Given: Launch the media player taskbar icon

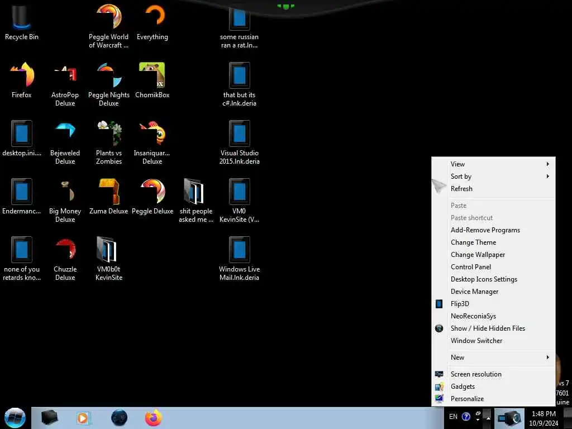Looking at the screenshot, I should [83, 418].
